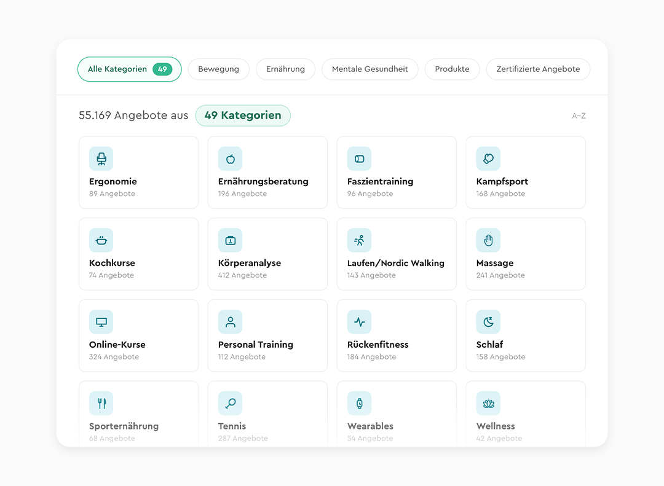Open the Sporternährung category title
This screenshot has width=664, height=486.
tap(124, 426)
